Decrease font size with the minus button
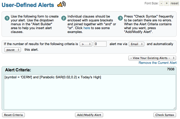This screenshot has width=180, height=119. (x=161, y=3)
